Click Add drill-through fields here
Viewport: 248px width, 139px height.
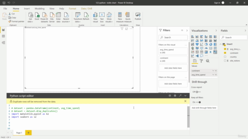coord(204,108)
